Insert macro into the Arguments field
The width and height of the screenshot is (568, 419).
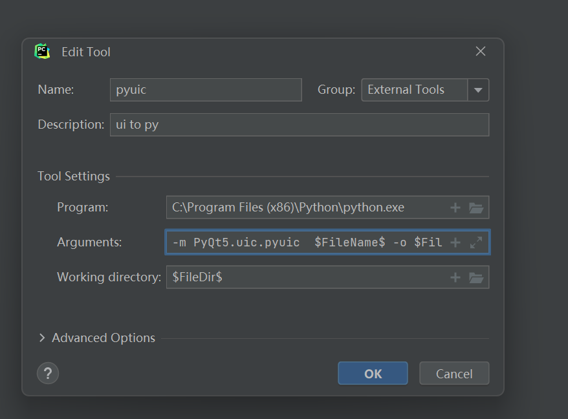point(455,242)
